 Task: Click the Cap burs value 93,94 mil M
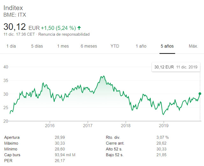click(65, 155)
